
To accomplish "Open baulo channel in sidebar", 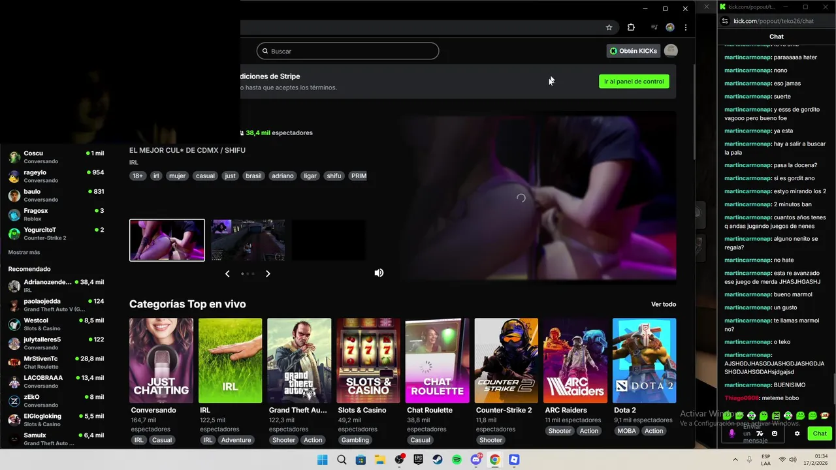I will pos(56,195).
